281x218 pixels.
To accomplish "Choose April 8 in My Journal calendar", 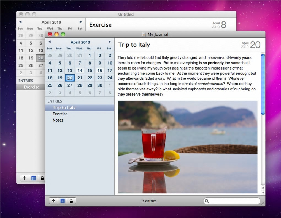I will point(90,63).
